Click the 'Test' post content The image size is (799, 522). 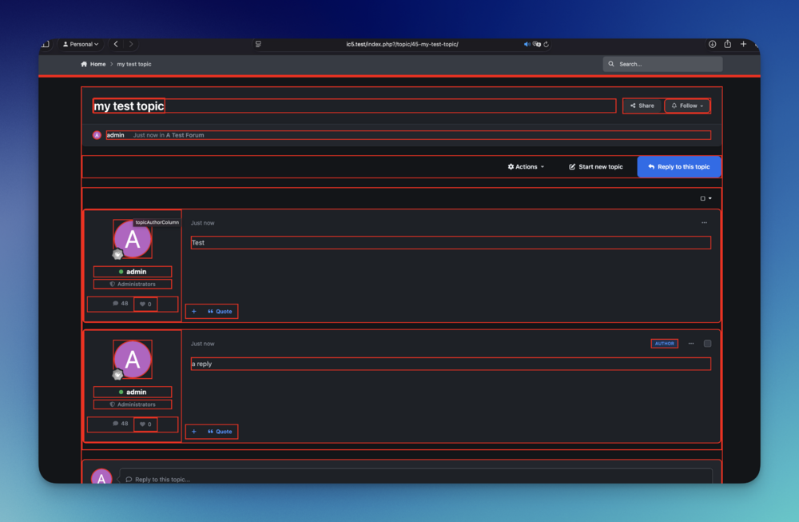pos(451,243)
